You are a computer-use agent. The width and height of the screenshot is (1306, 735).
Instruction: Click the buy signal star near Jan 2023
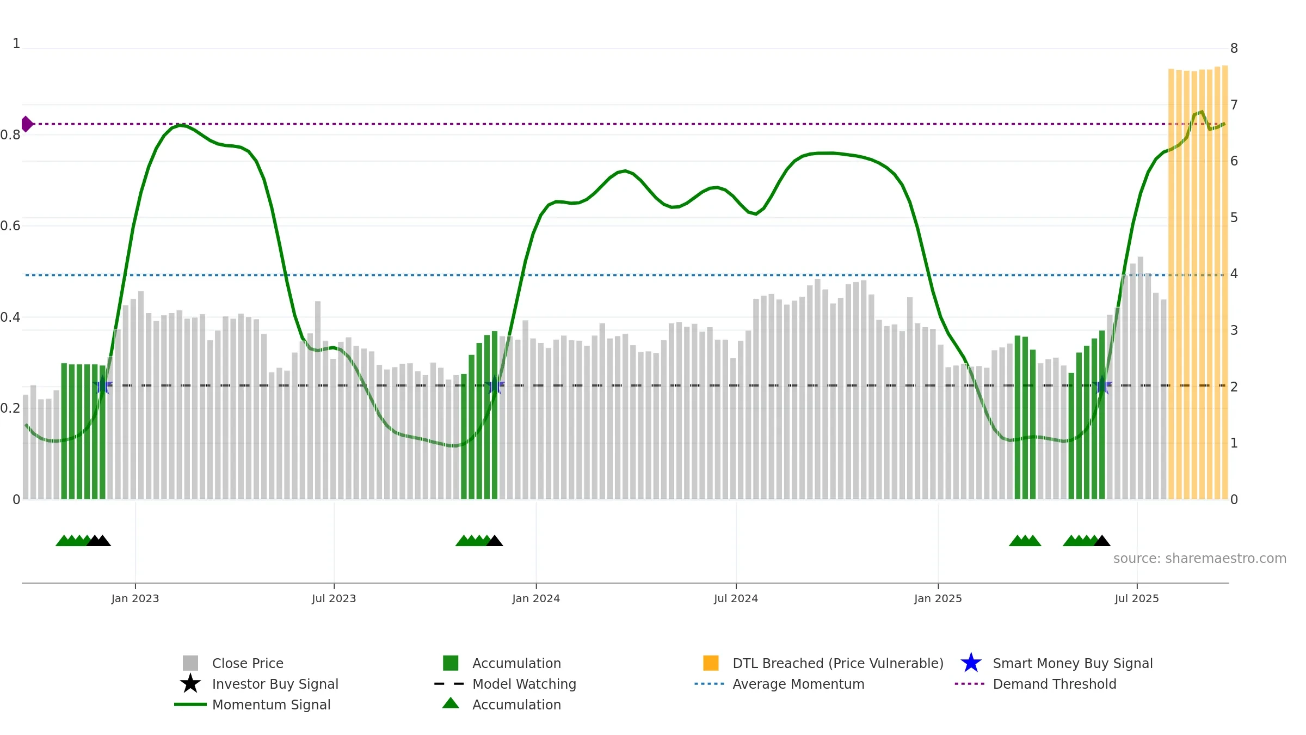click(102, 385)
